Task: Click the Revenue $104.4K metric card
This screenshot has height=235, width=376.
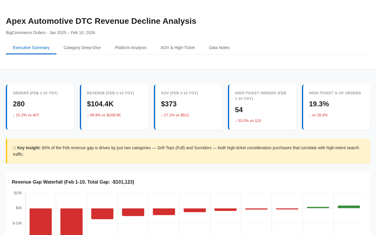Action: (114, 107)
